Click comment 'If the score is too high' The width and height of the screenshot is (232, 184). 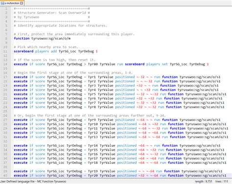(41, 60)
